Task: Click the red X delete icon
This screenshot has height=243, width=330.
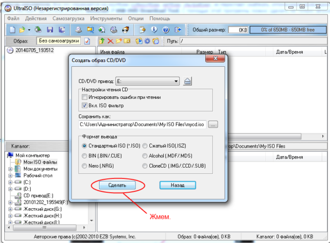Action: (x=110, y=41)
